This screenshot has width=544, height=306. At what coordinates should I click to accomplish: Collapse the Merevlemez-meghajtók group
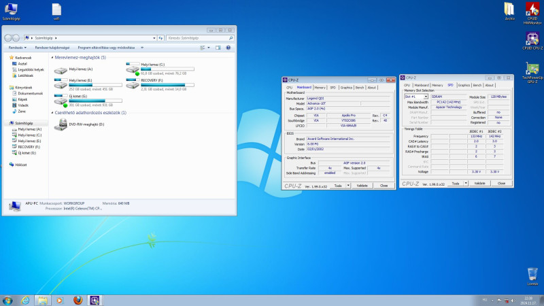click(52, 58)
